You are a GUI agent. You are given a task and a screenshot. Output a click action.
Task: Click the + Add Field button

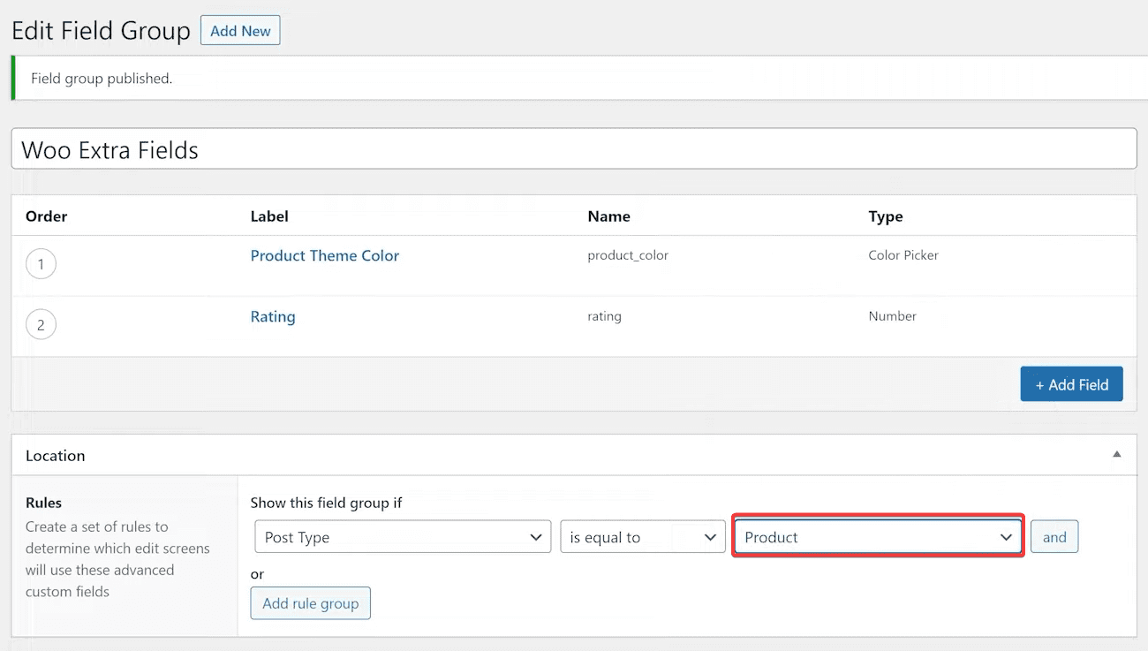(x=1071, y=384)
